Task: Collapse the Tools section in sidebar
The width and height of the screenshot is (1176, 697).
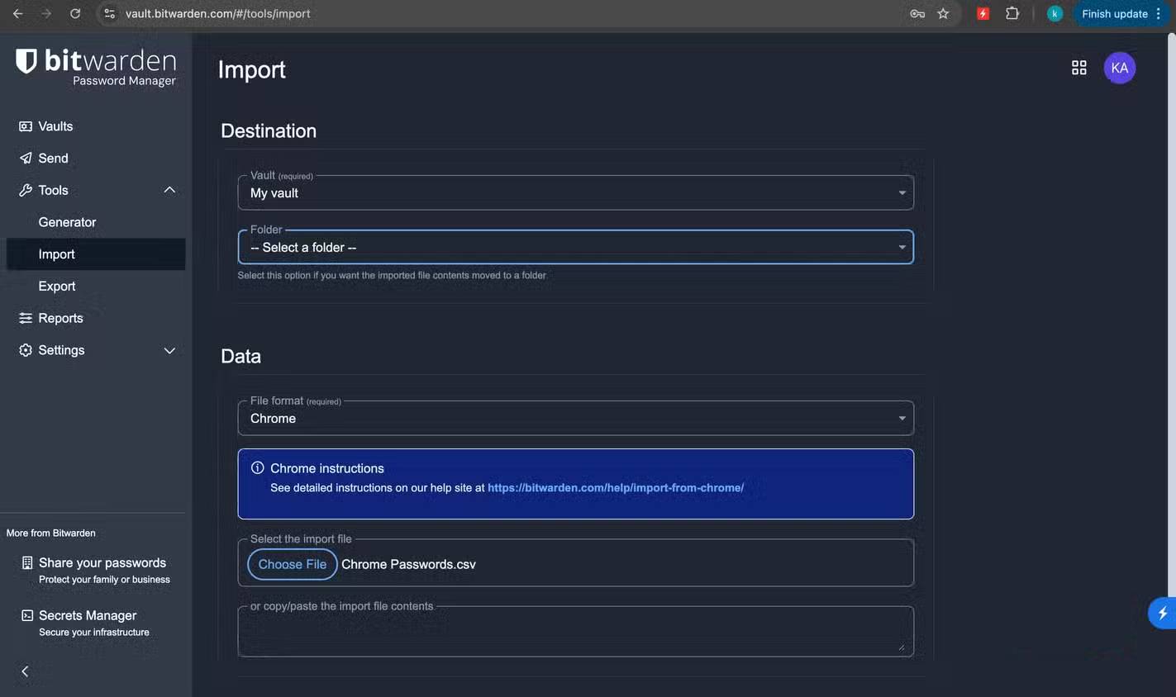Action: 169,191
